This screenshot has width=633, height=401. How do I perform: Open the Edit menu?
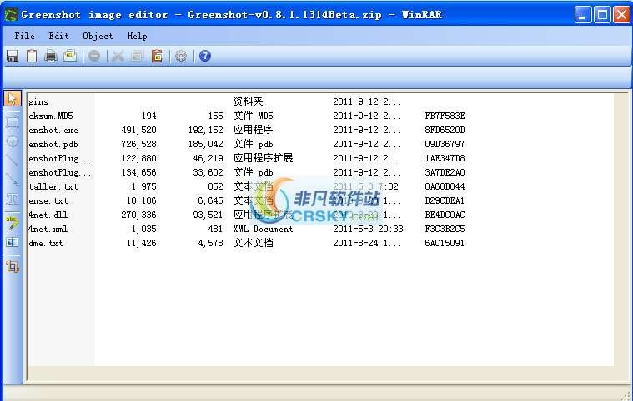click(58, 36)
